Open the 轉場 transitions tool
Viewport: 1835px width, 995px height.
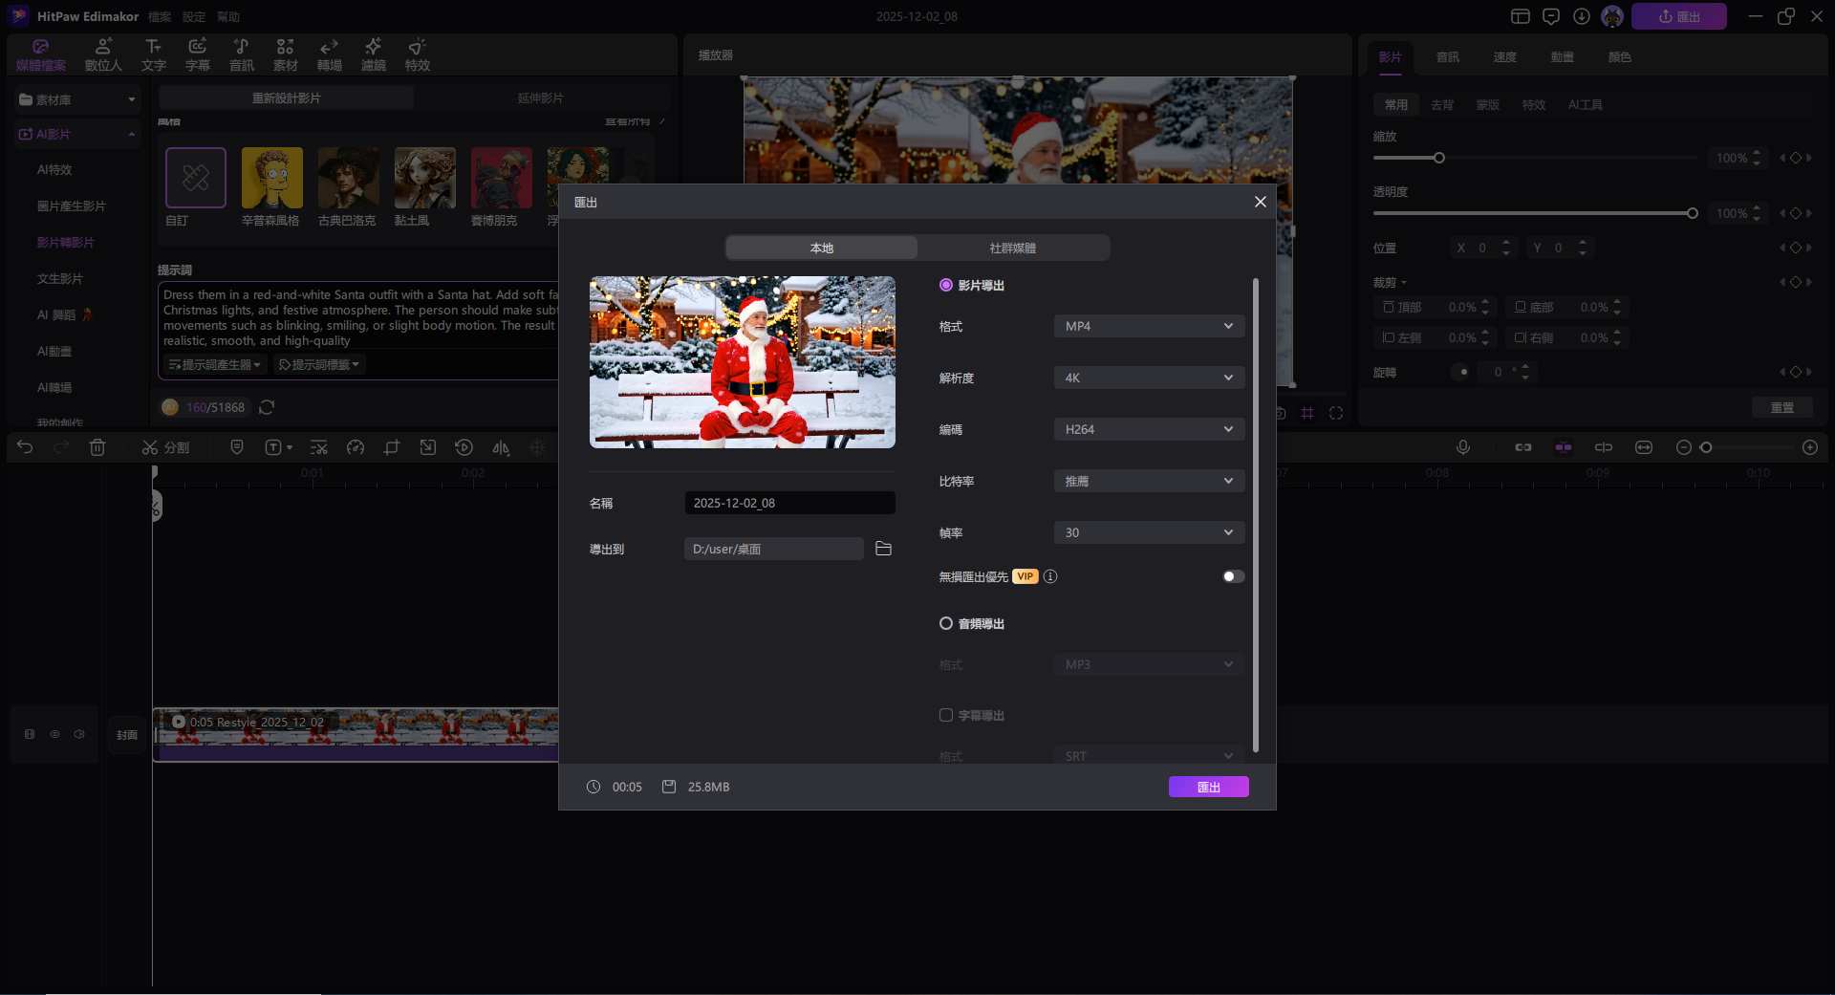click(x=329, y=54)
